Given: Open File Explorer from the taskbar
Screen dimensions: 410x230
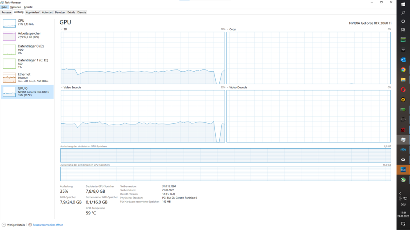Looking at the screenshot, I should pos(403,79).
